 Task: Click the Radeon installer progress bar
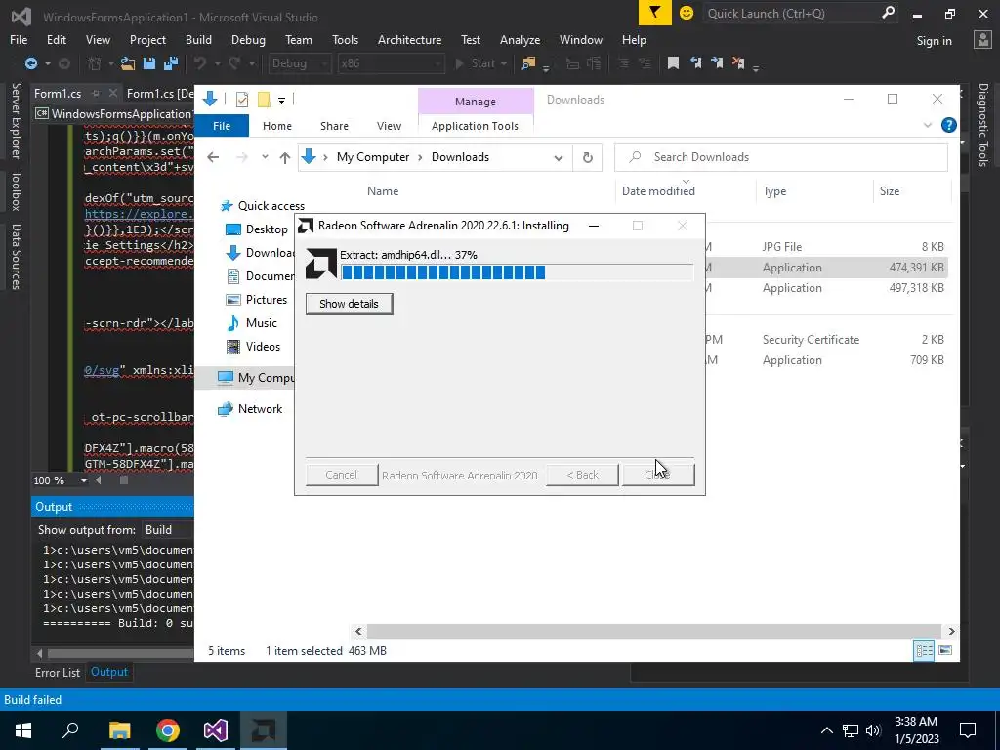point(518,273)
